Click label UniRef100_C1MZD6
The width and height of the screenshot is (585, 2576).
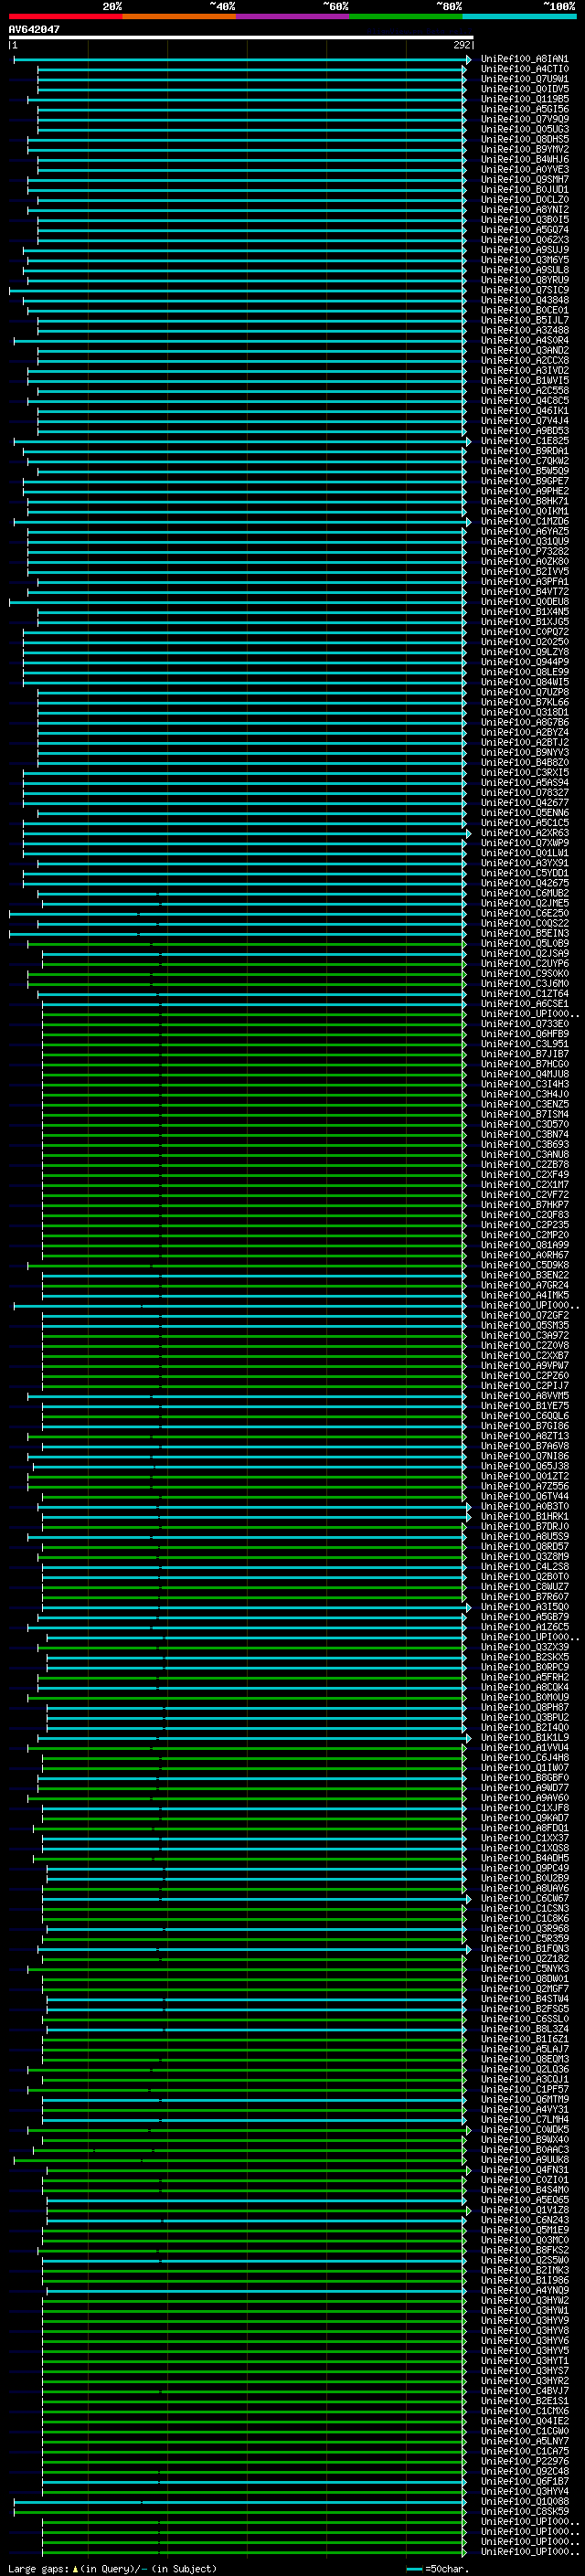point(524,521)
